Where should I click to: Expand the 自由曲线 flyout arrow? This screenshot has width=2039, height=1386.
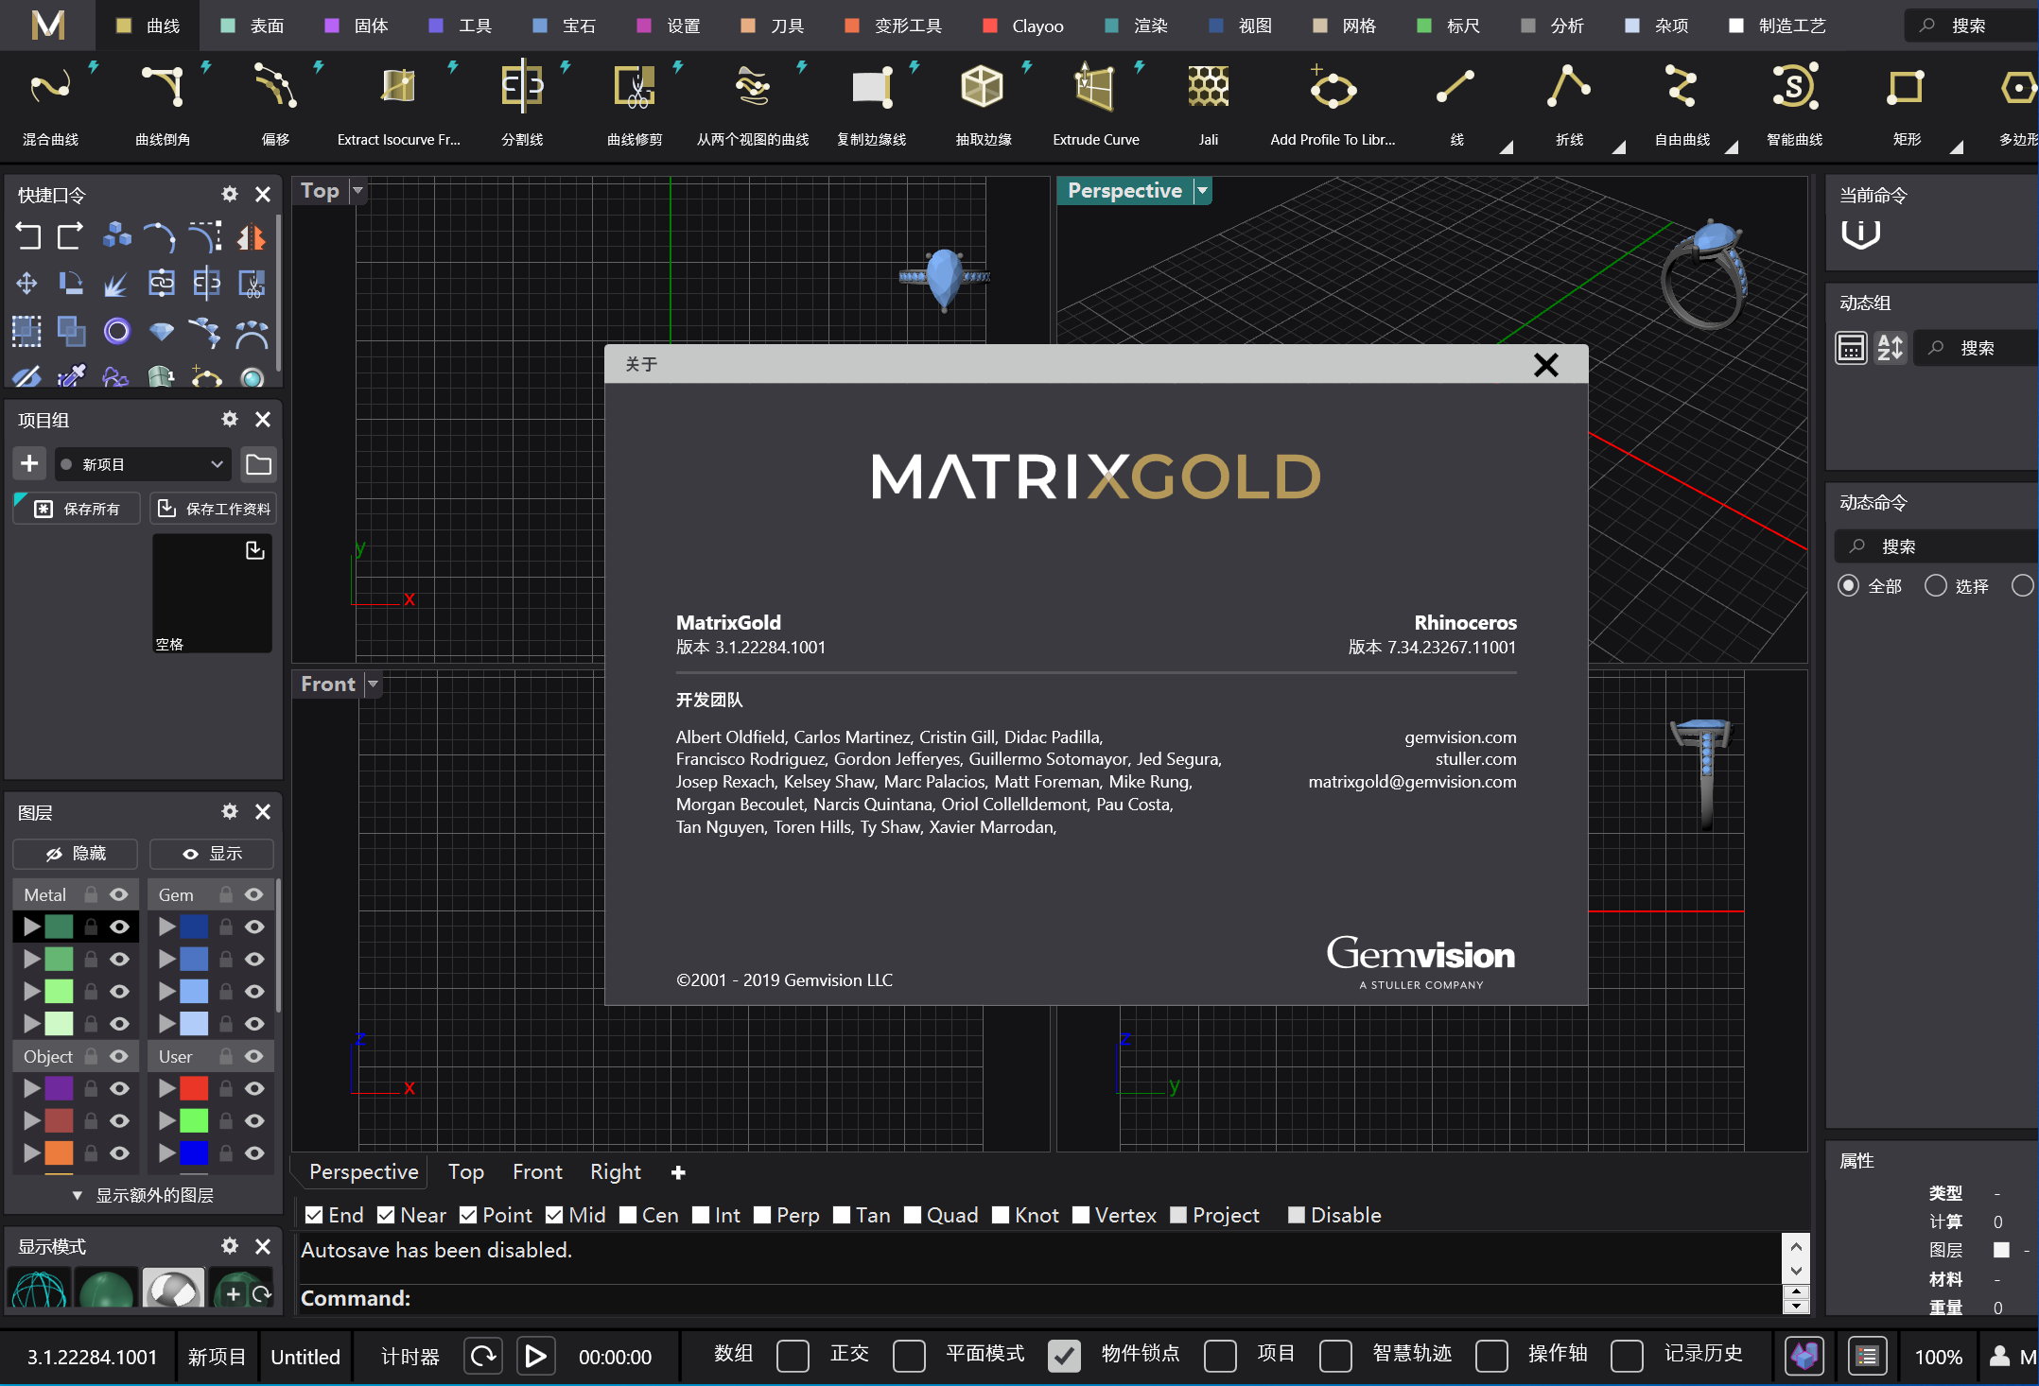coord(1731,147)
